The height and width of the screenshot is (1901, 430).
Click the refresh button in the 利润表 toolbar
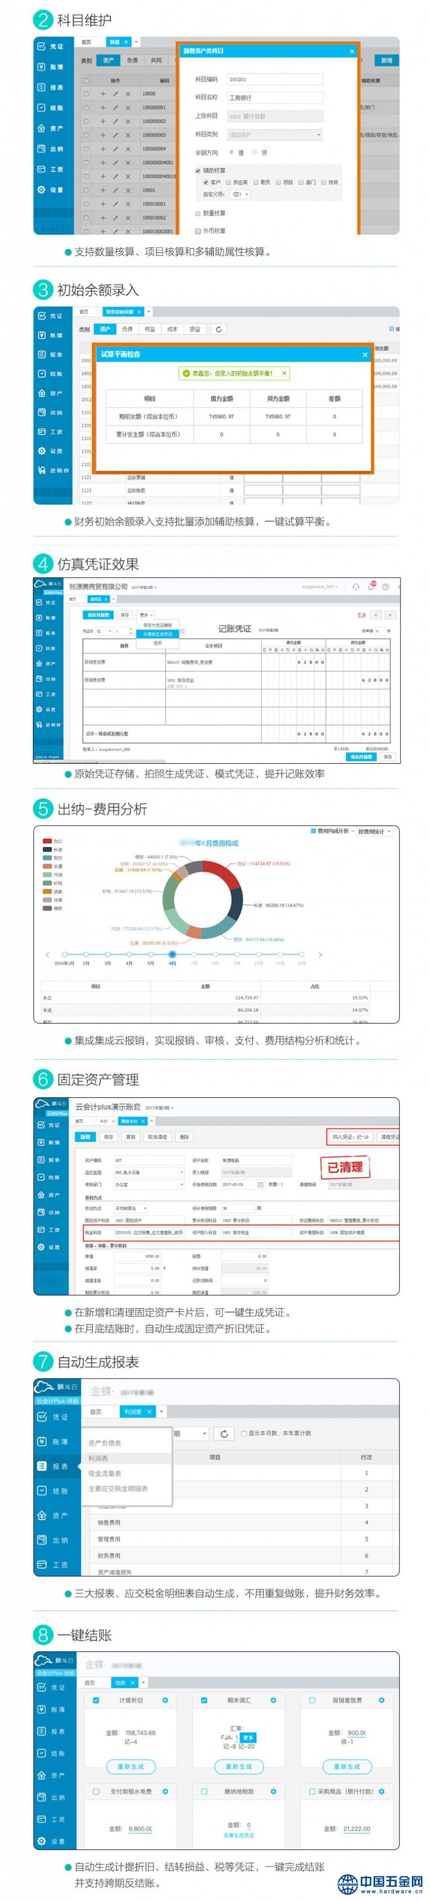[224, 1433]
